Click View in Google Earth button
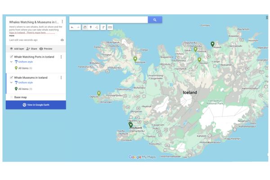 (x=36, y=105)
